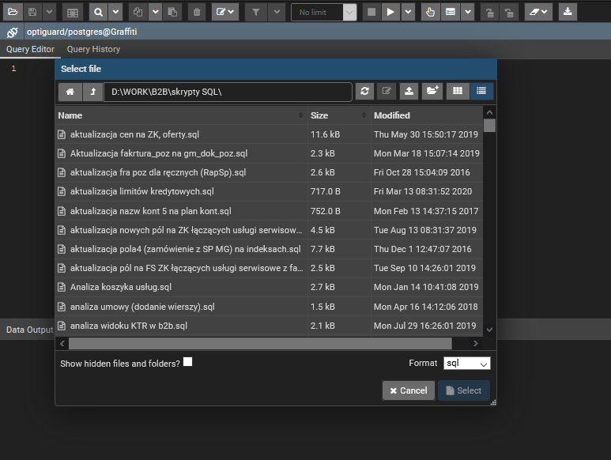The image size is (611, 460).
Task: Create a new folder
Action: (432, 92)
